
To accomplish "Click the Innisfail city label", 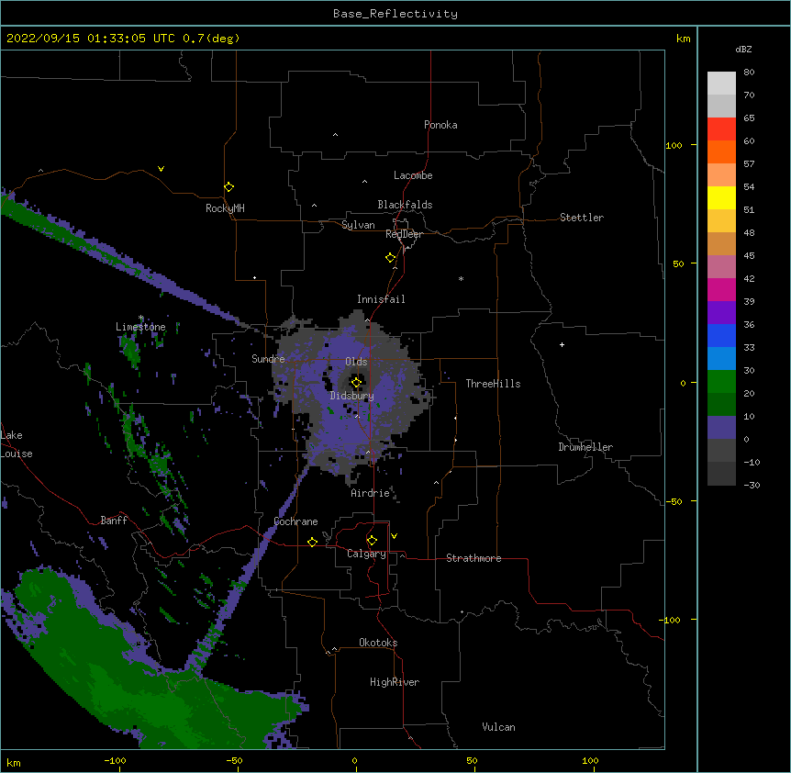I will [381, 299].
